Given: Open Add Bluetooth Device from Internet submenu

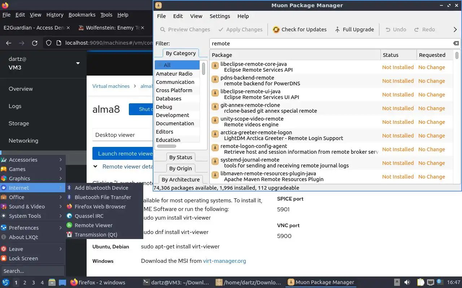Looking at the screenshot, I should point(104,188).
